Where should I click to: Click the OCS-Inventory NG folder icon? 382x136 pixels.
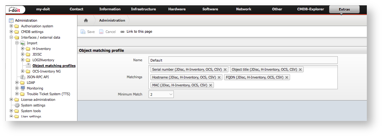(28, 71)
